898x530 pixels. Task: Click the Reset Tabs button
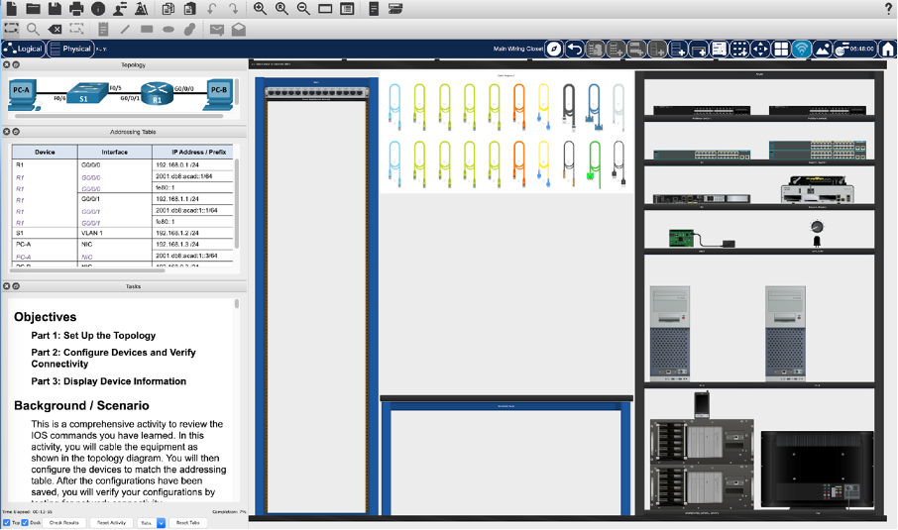[187, 523]
